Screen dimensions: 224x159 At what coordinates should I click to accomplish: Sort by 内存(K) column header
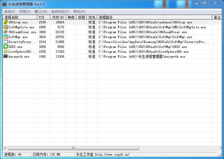(x=58, y=17)
